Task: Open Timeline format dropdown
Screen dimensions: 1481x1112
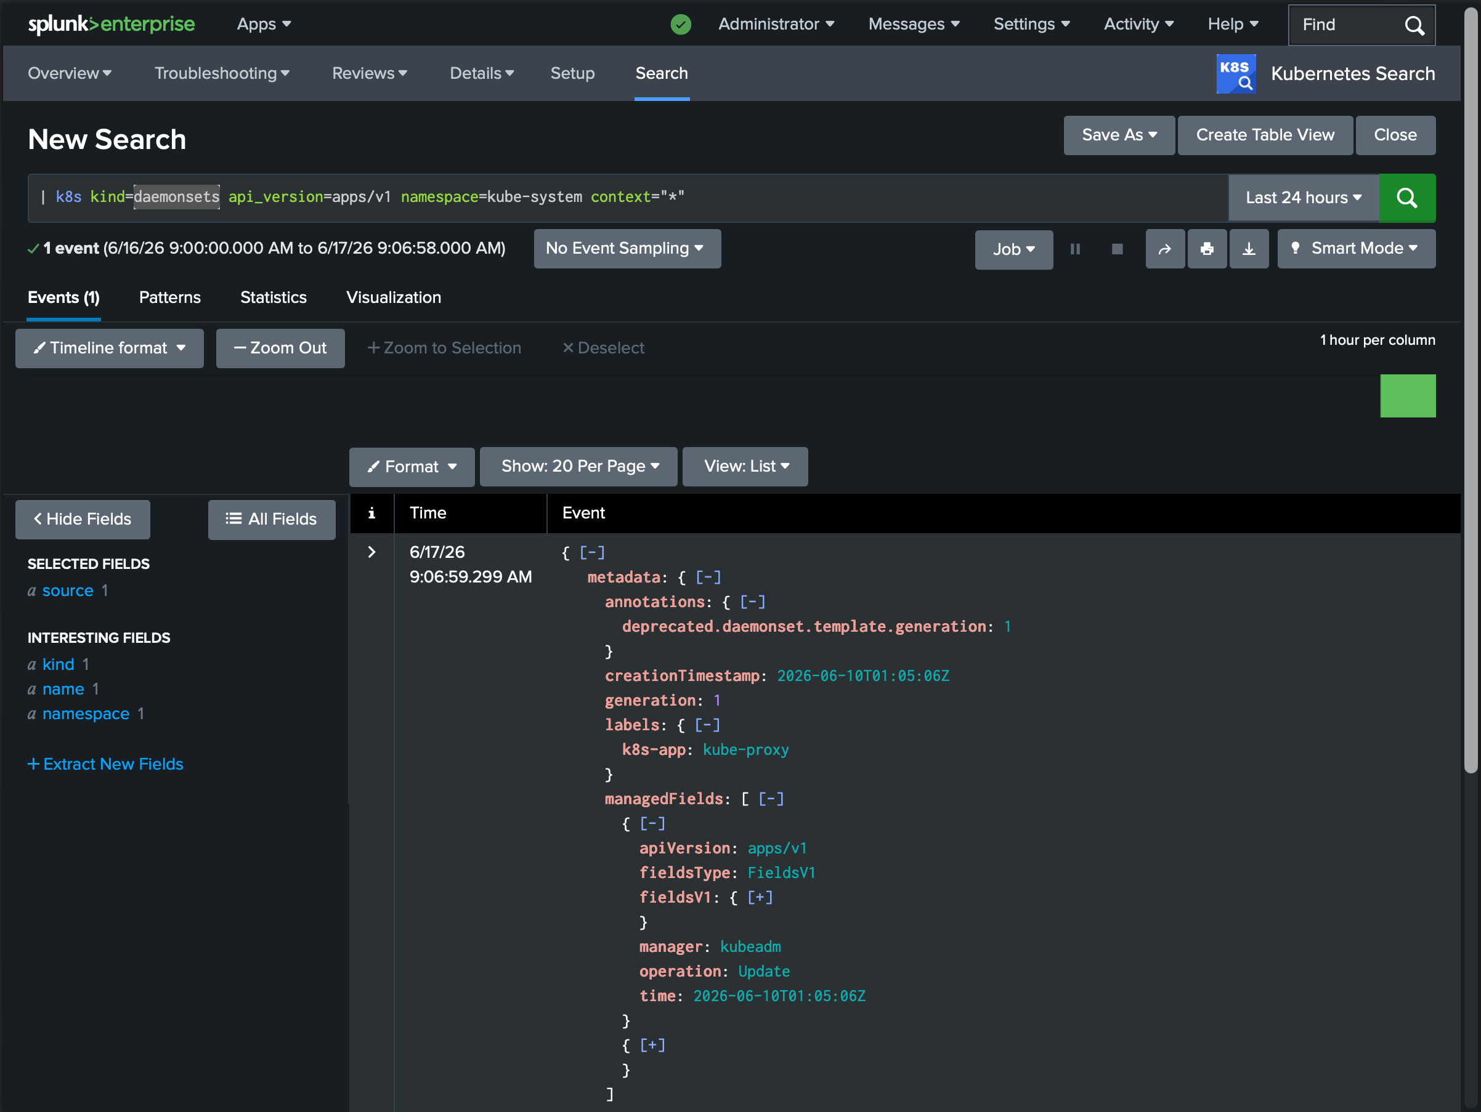Action: pyautogui.click(x=109, y=348)
